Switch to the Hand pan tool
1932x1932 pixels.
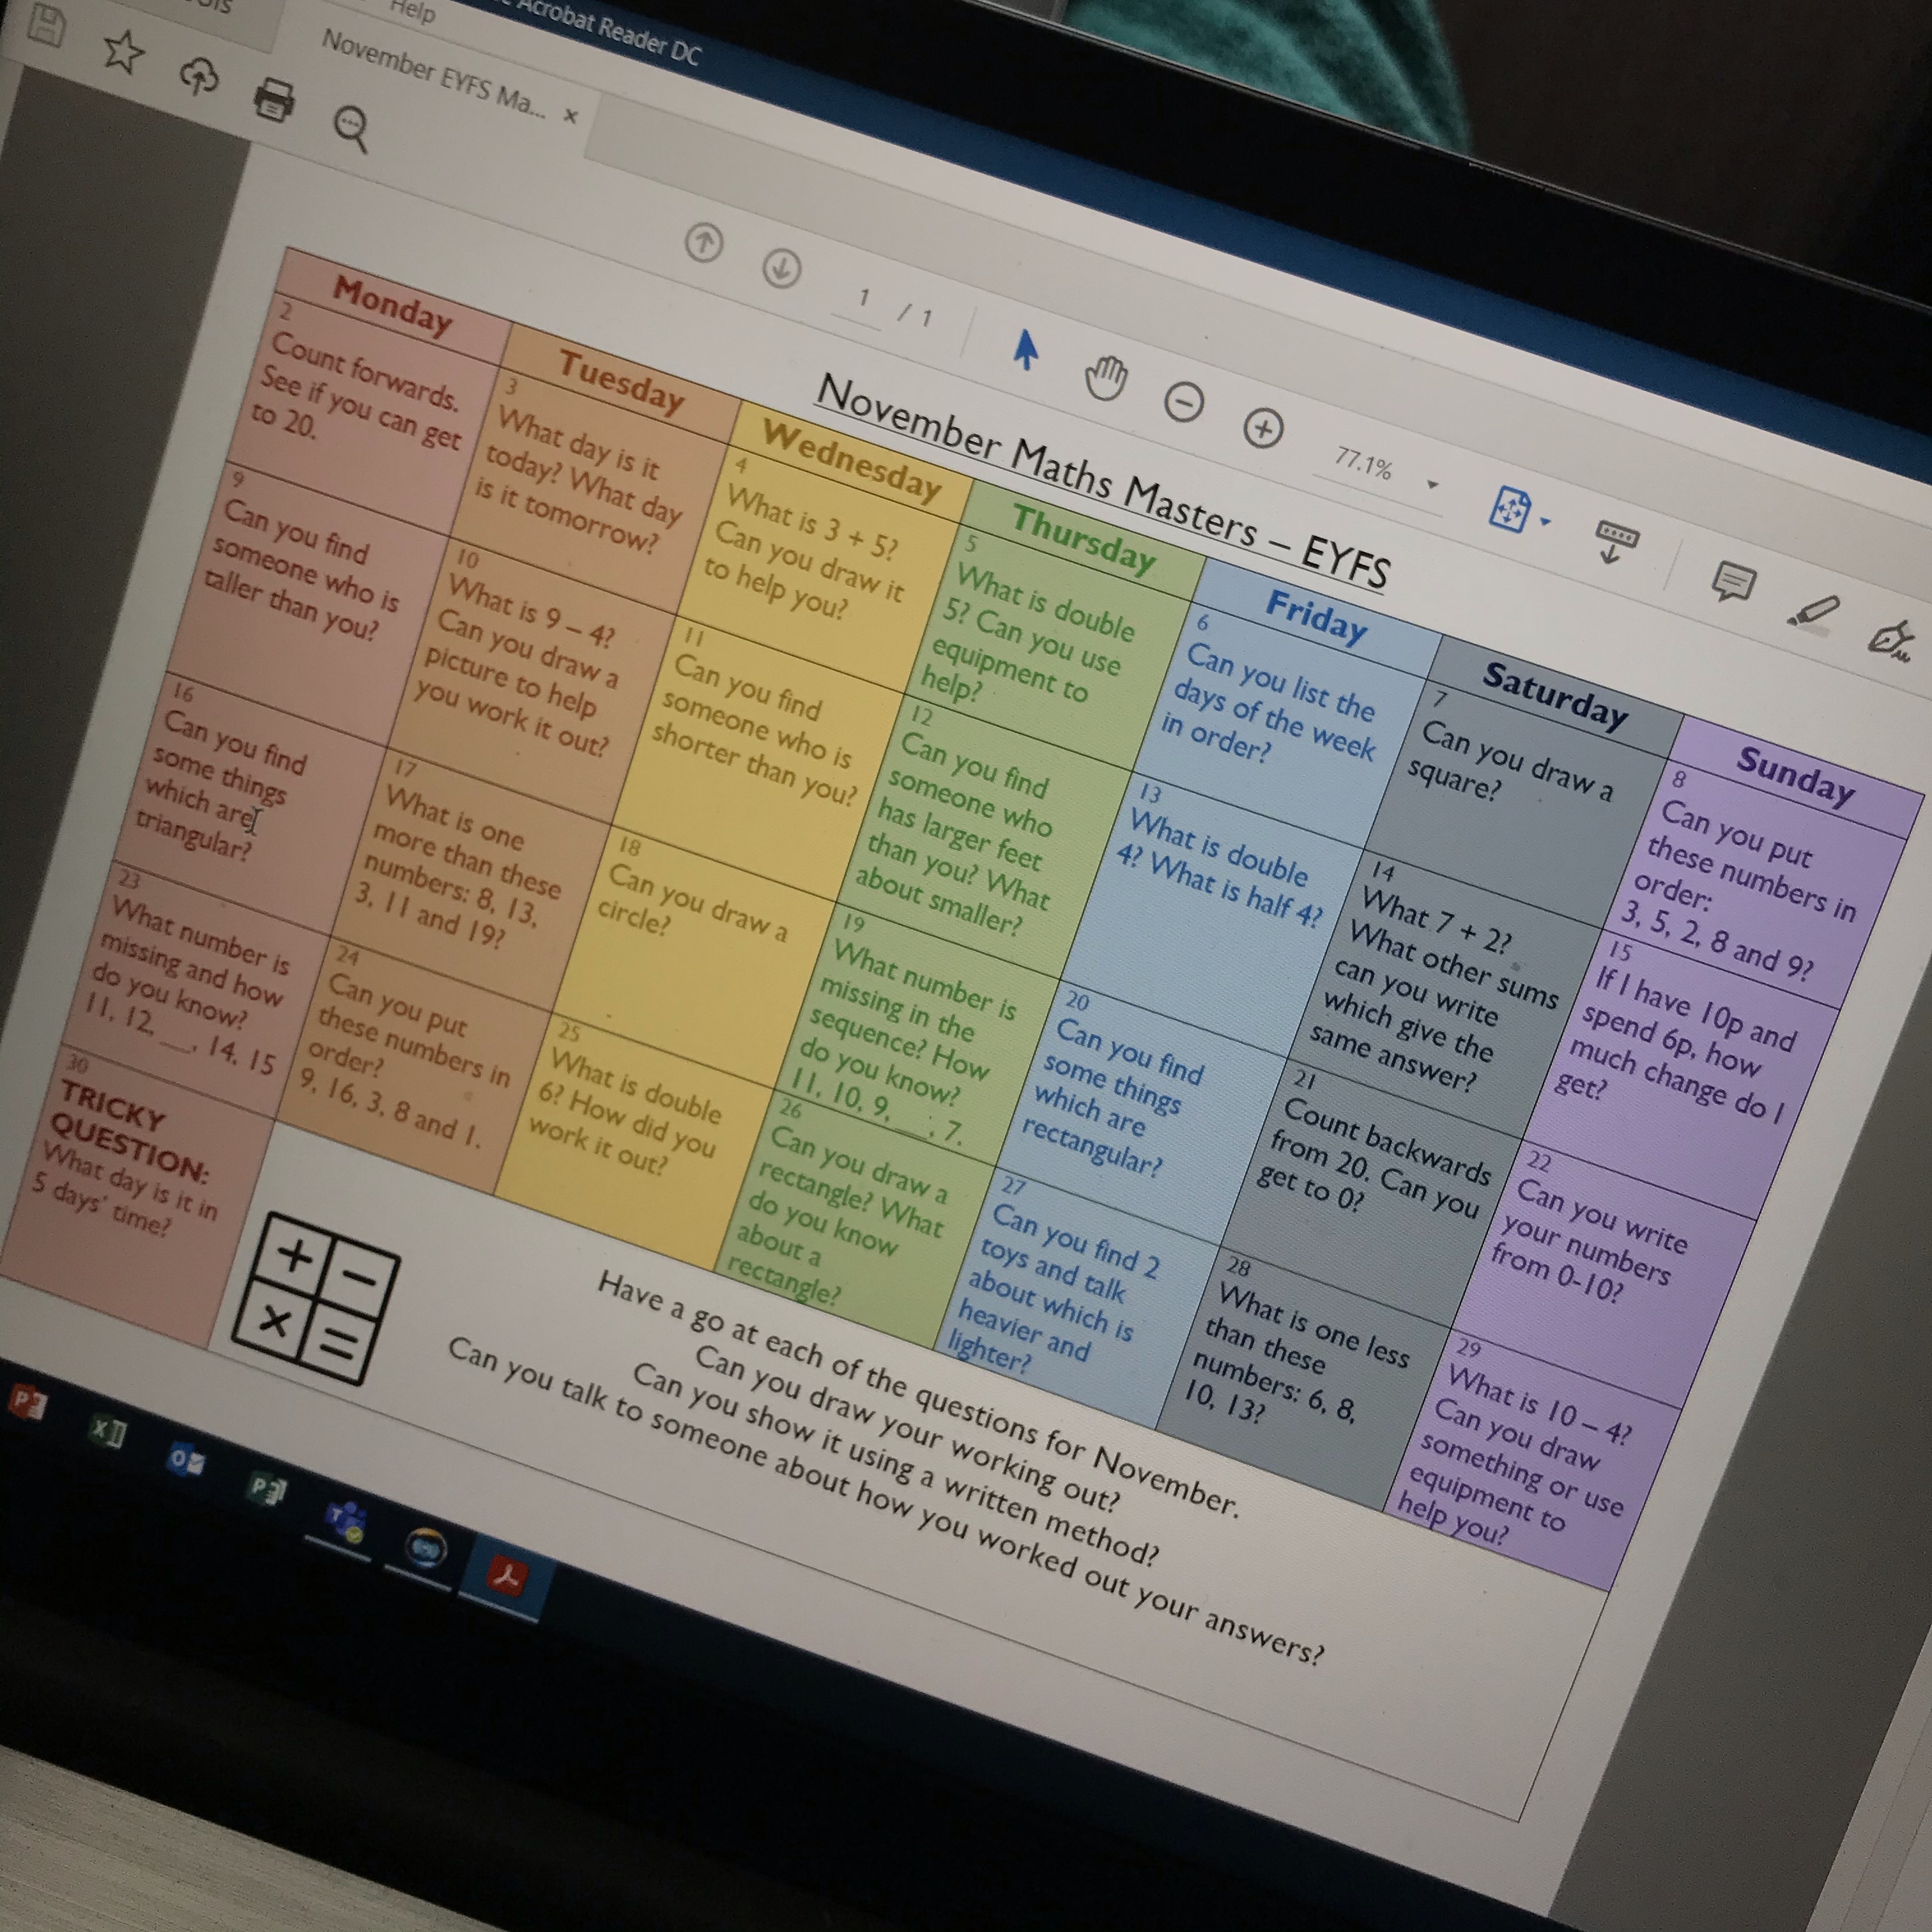(1106, 379)
